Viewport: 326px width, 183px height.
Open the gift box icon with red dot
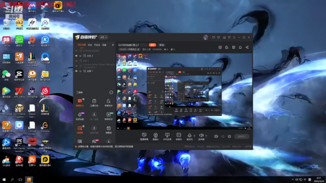pyautogui.click(x=220, y=47)
